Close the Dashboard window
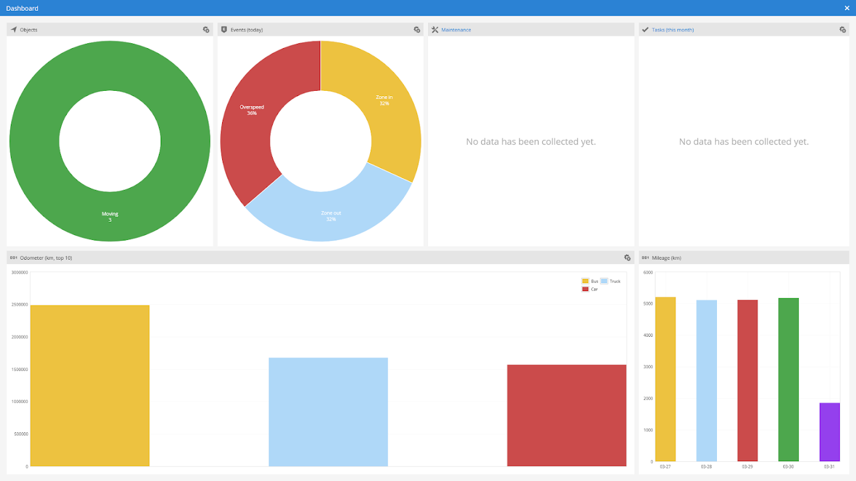This screenshot has width=856, height=481. click(x=847, y=8)
